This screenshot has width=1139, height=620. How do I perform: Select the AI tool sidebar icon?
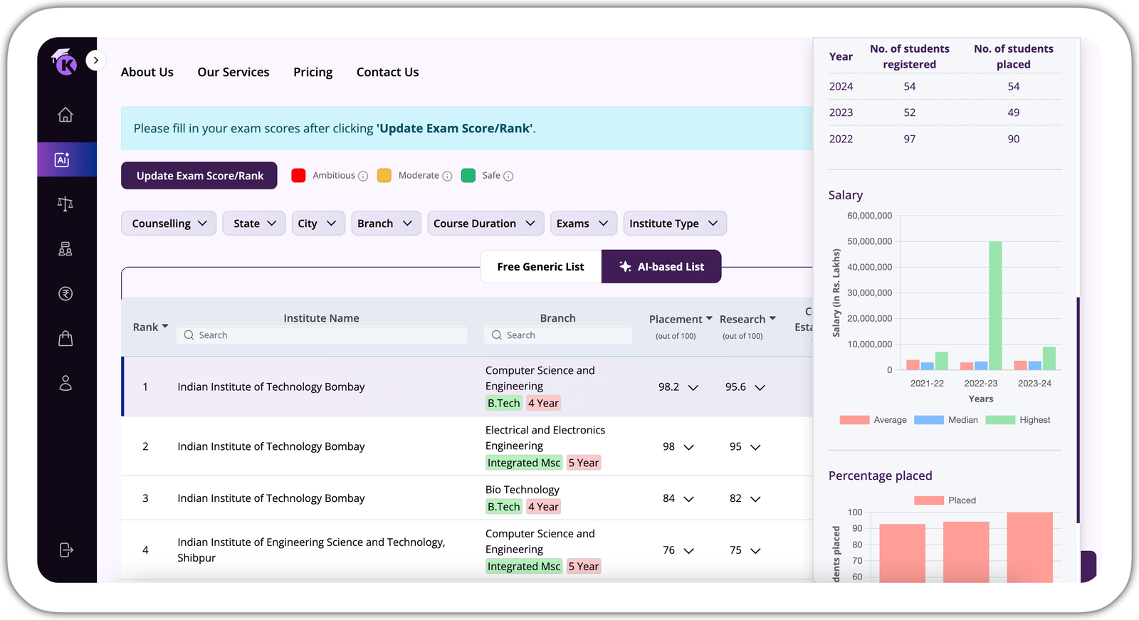coord(63,159)
